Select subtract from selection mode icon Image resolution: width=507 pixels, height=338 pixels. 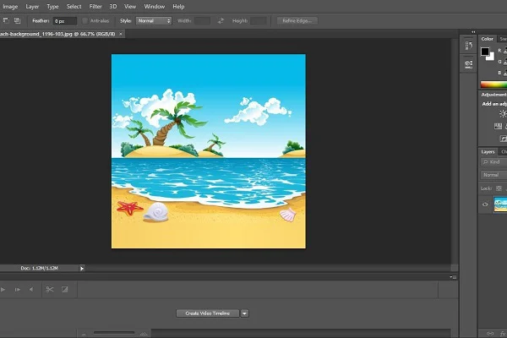coord(6,20)
